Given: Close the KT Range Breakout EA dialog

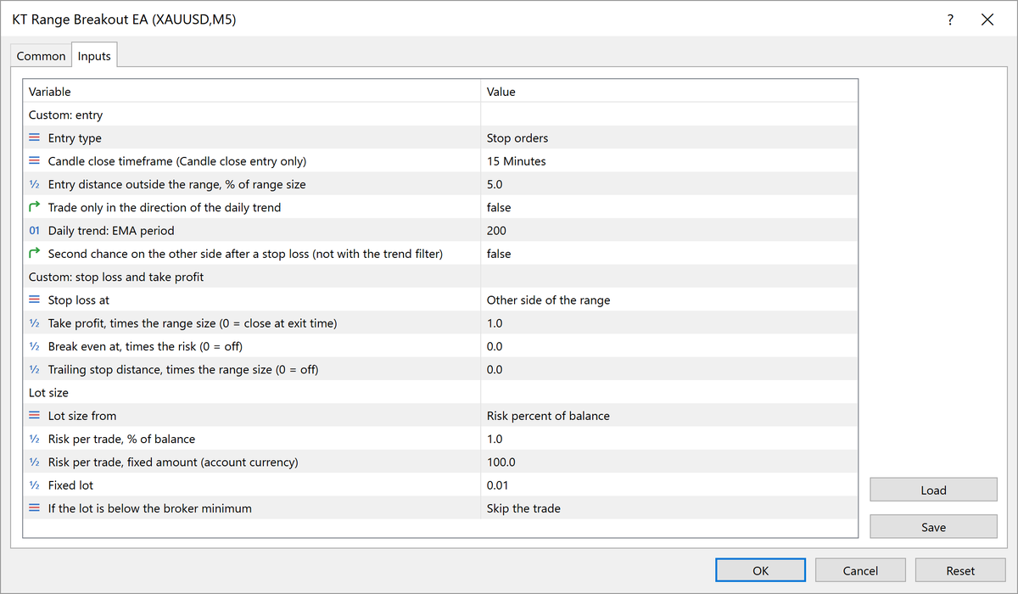Looking at the screenshot, I should (987, 20).
